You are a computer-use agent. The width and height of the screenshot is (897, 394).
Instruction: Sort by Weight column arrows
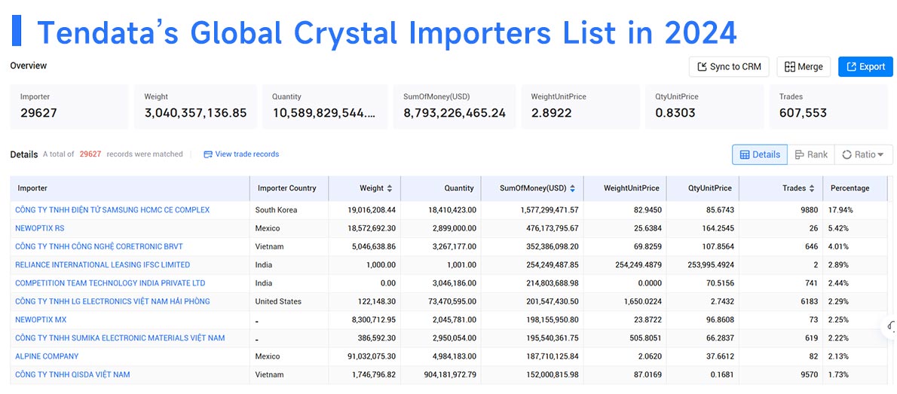[x=390, y=188]
